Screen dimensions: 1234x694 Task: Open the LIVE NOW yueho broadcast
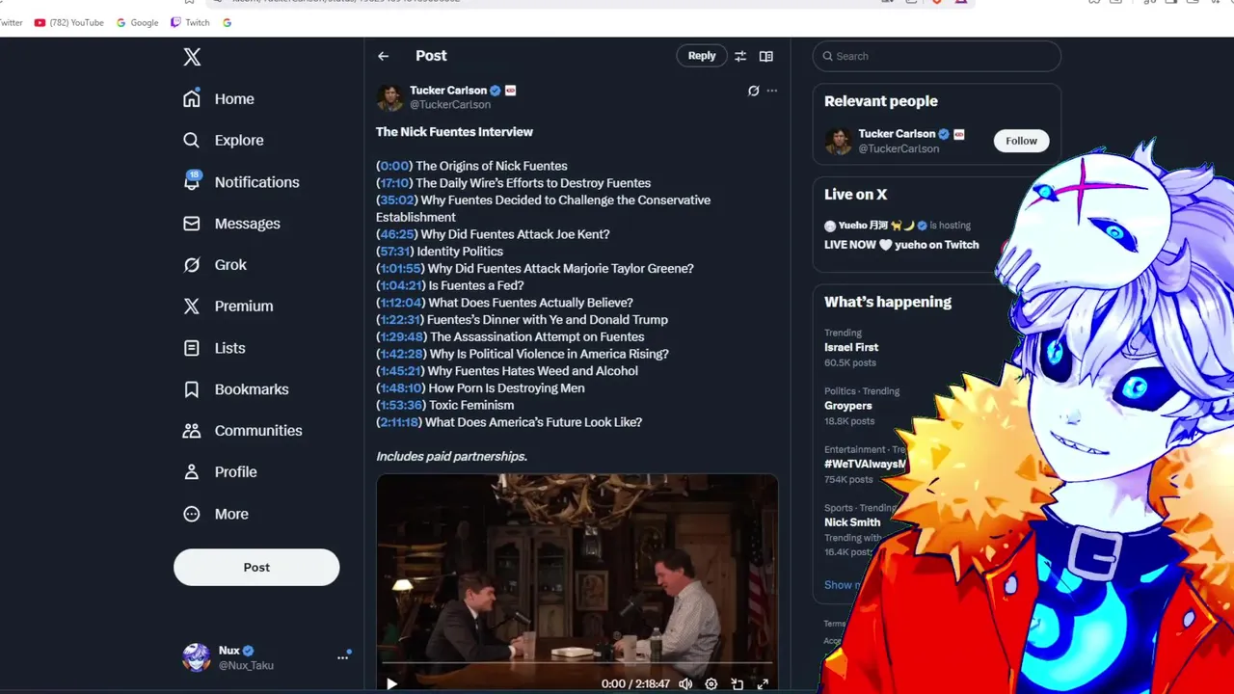(x=901, y=245)
